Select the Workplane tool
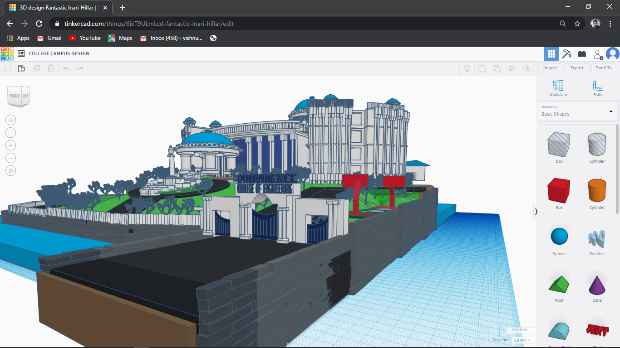 tap(558, 88)
